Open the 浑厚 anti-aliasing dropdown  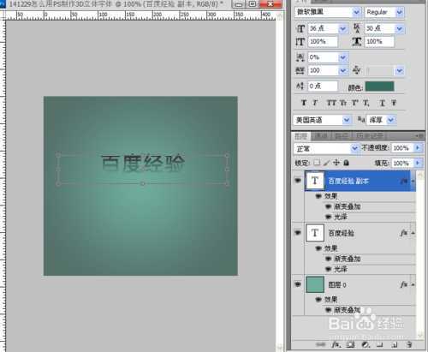click(391, 120)
